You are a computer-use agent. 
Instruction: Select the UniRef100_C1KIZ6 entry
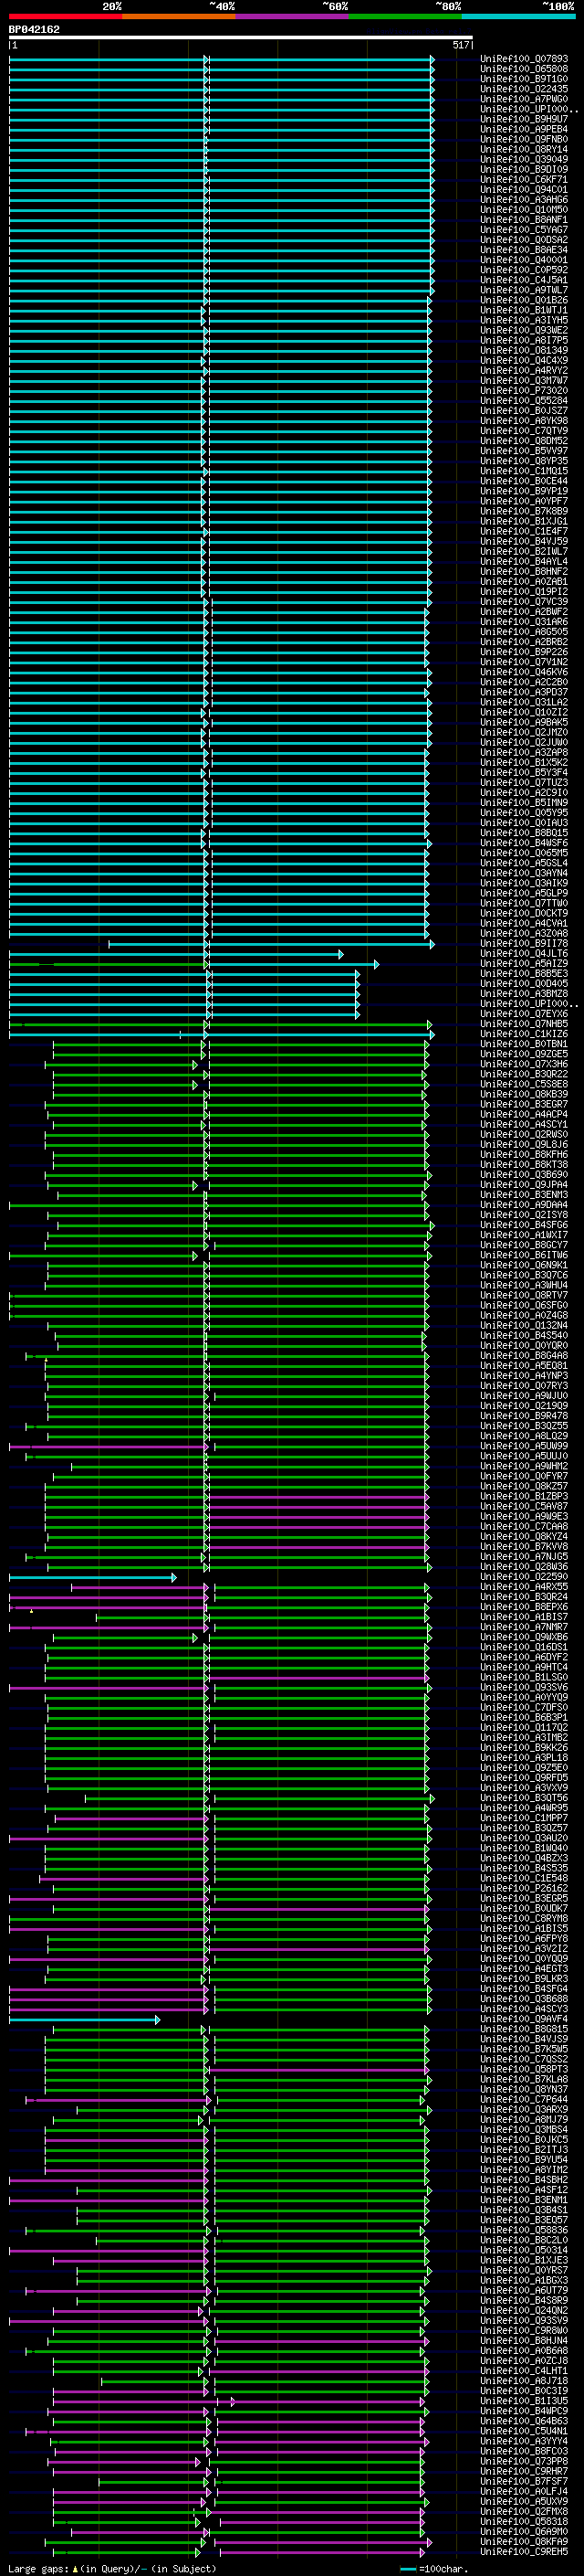(x=524, y=1034)
